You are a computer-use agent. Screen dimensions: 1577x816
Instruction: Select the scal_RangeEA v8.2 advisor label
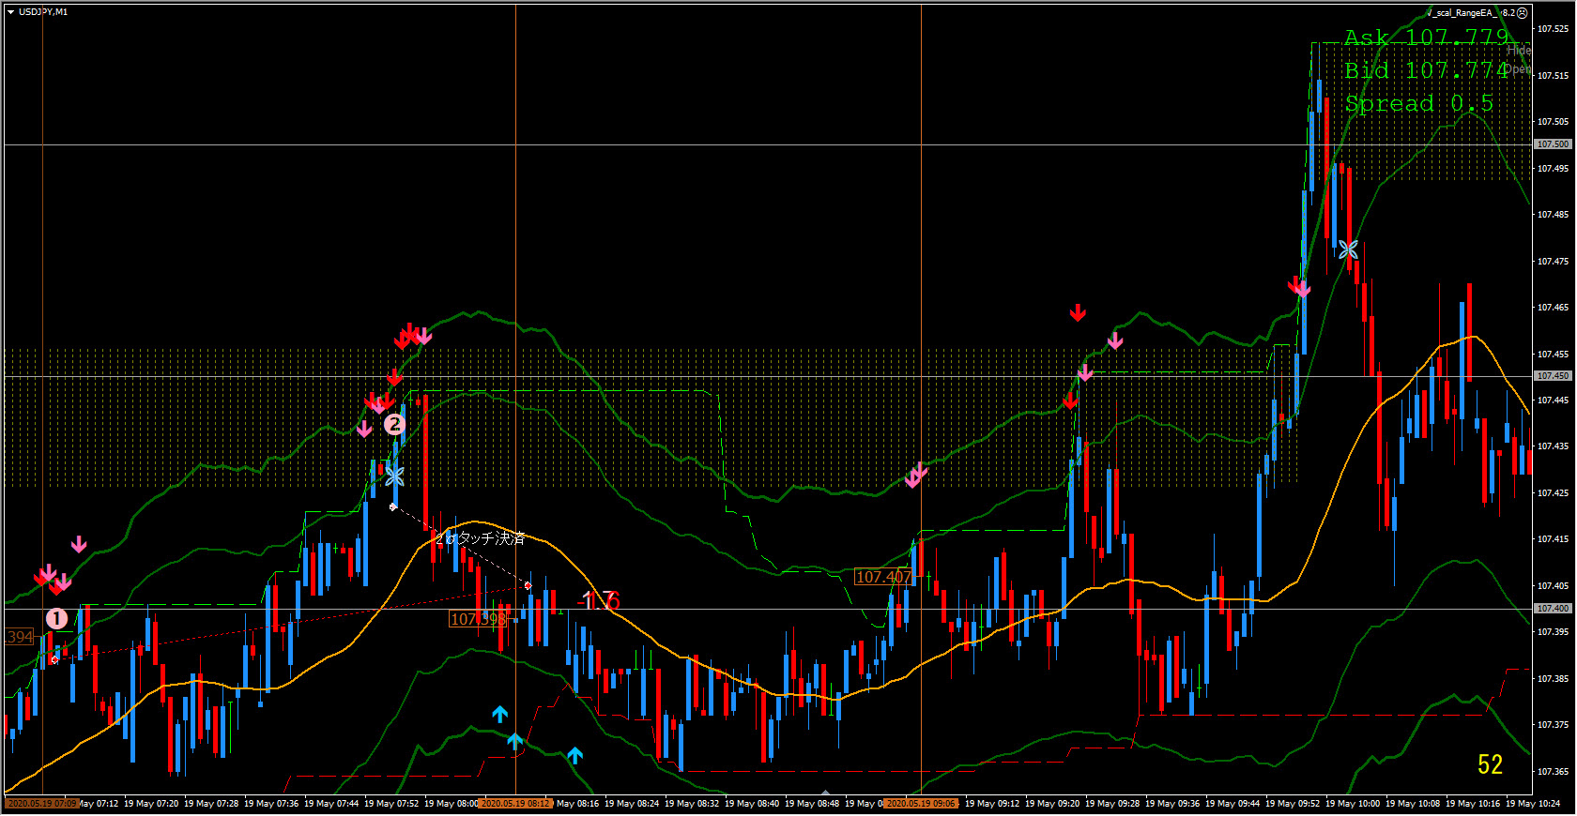pyautogui.click(x=1470, y=13)
